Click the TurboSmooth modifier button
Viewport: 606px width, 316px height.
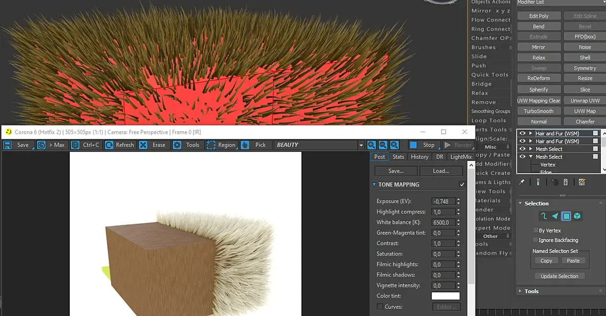[539, 111]
